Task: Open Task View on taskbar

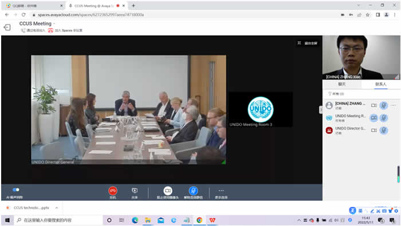Action: coord(121,220)
